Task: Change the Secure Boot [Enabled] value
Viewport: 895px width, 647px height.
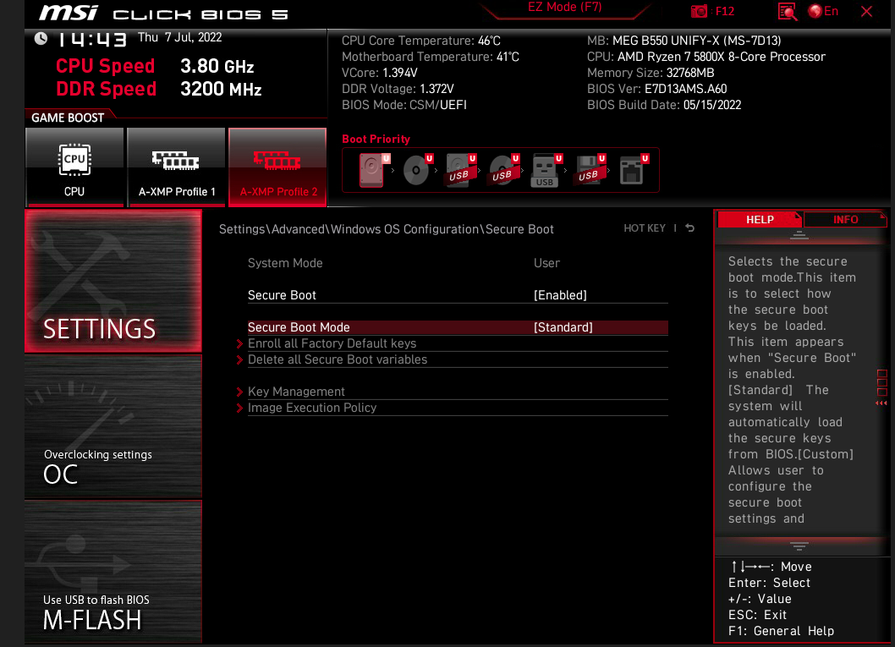Action: (560, 295)
